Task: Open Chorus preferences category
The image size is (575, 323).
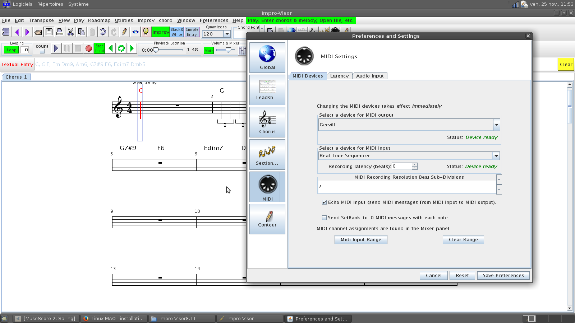Action: point(267,122)
